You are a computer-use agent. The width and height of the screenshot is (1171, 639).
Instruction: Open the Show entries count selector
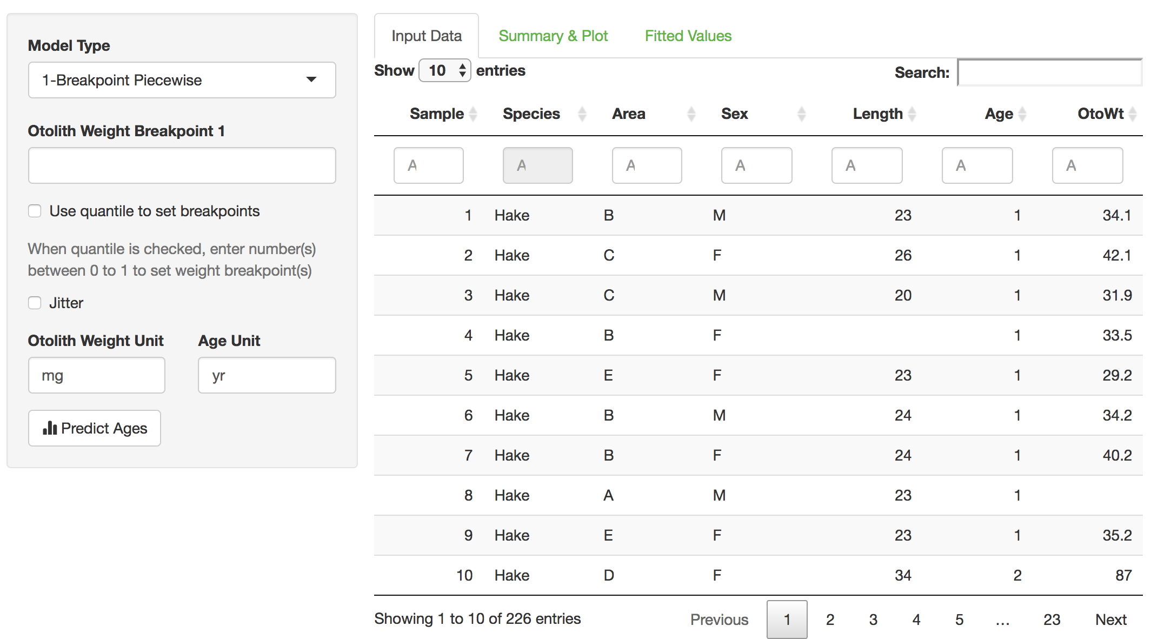click(444, 70)
